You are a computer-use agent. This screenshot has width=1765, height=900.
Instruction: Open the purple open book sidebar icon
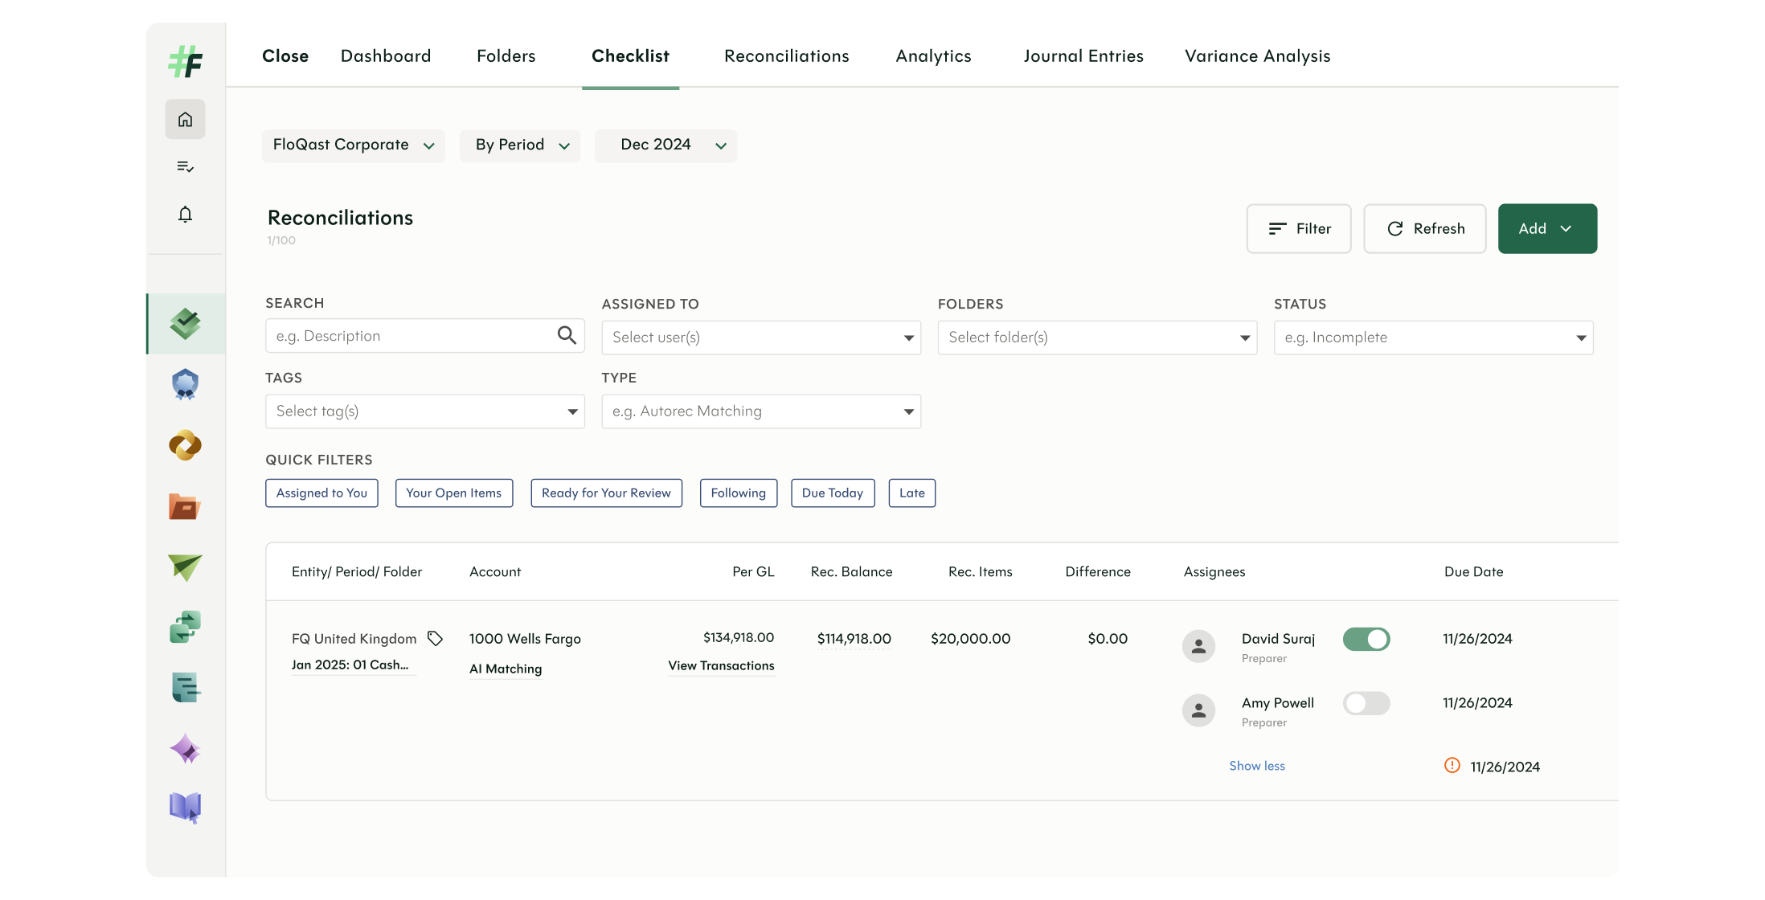pyautogui.click(x=186, y=808)
